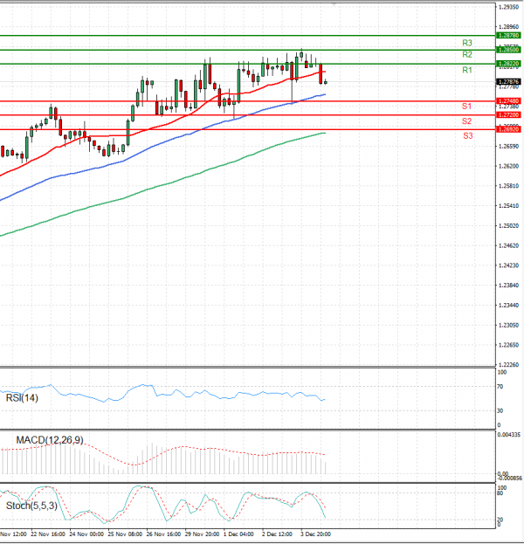
Task: Select the S1 support level label
Action: click(x=467, y=107)
